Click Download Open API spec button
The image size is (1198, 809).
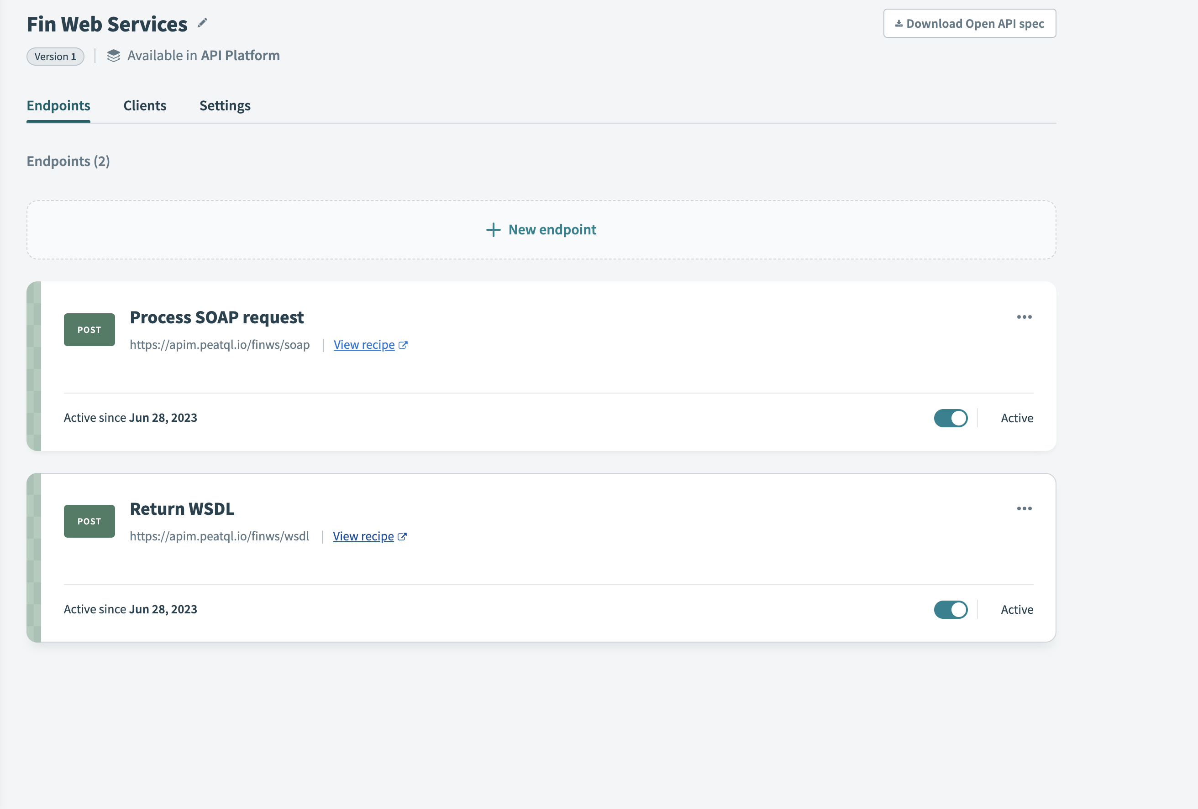click(969, 24)
